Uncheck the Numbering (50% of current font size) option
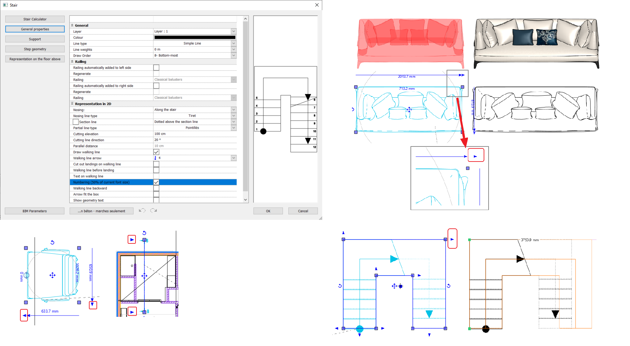 pos(156,182)
